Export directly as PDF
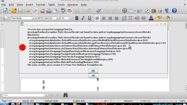This screenshot has height=105, width=187. [42, 11]
